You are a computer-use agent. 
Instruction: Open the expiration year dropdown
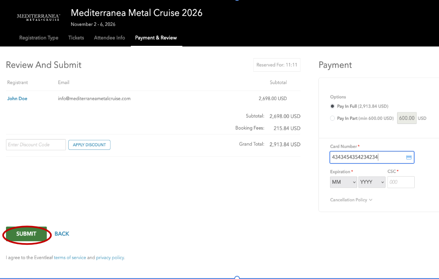coord(372,182)
